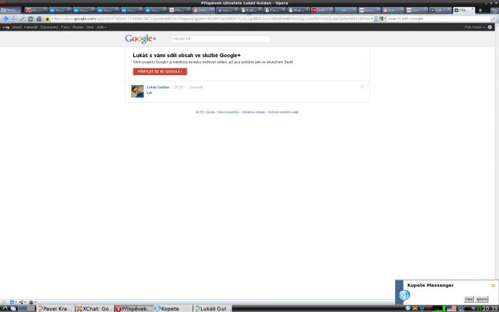Switch to the Příspěvek Opera taskbar entry

tap(134, 308)
